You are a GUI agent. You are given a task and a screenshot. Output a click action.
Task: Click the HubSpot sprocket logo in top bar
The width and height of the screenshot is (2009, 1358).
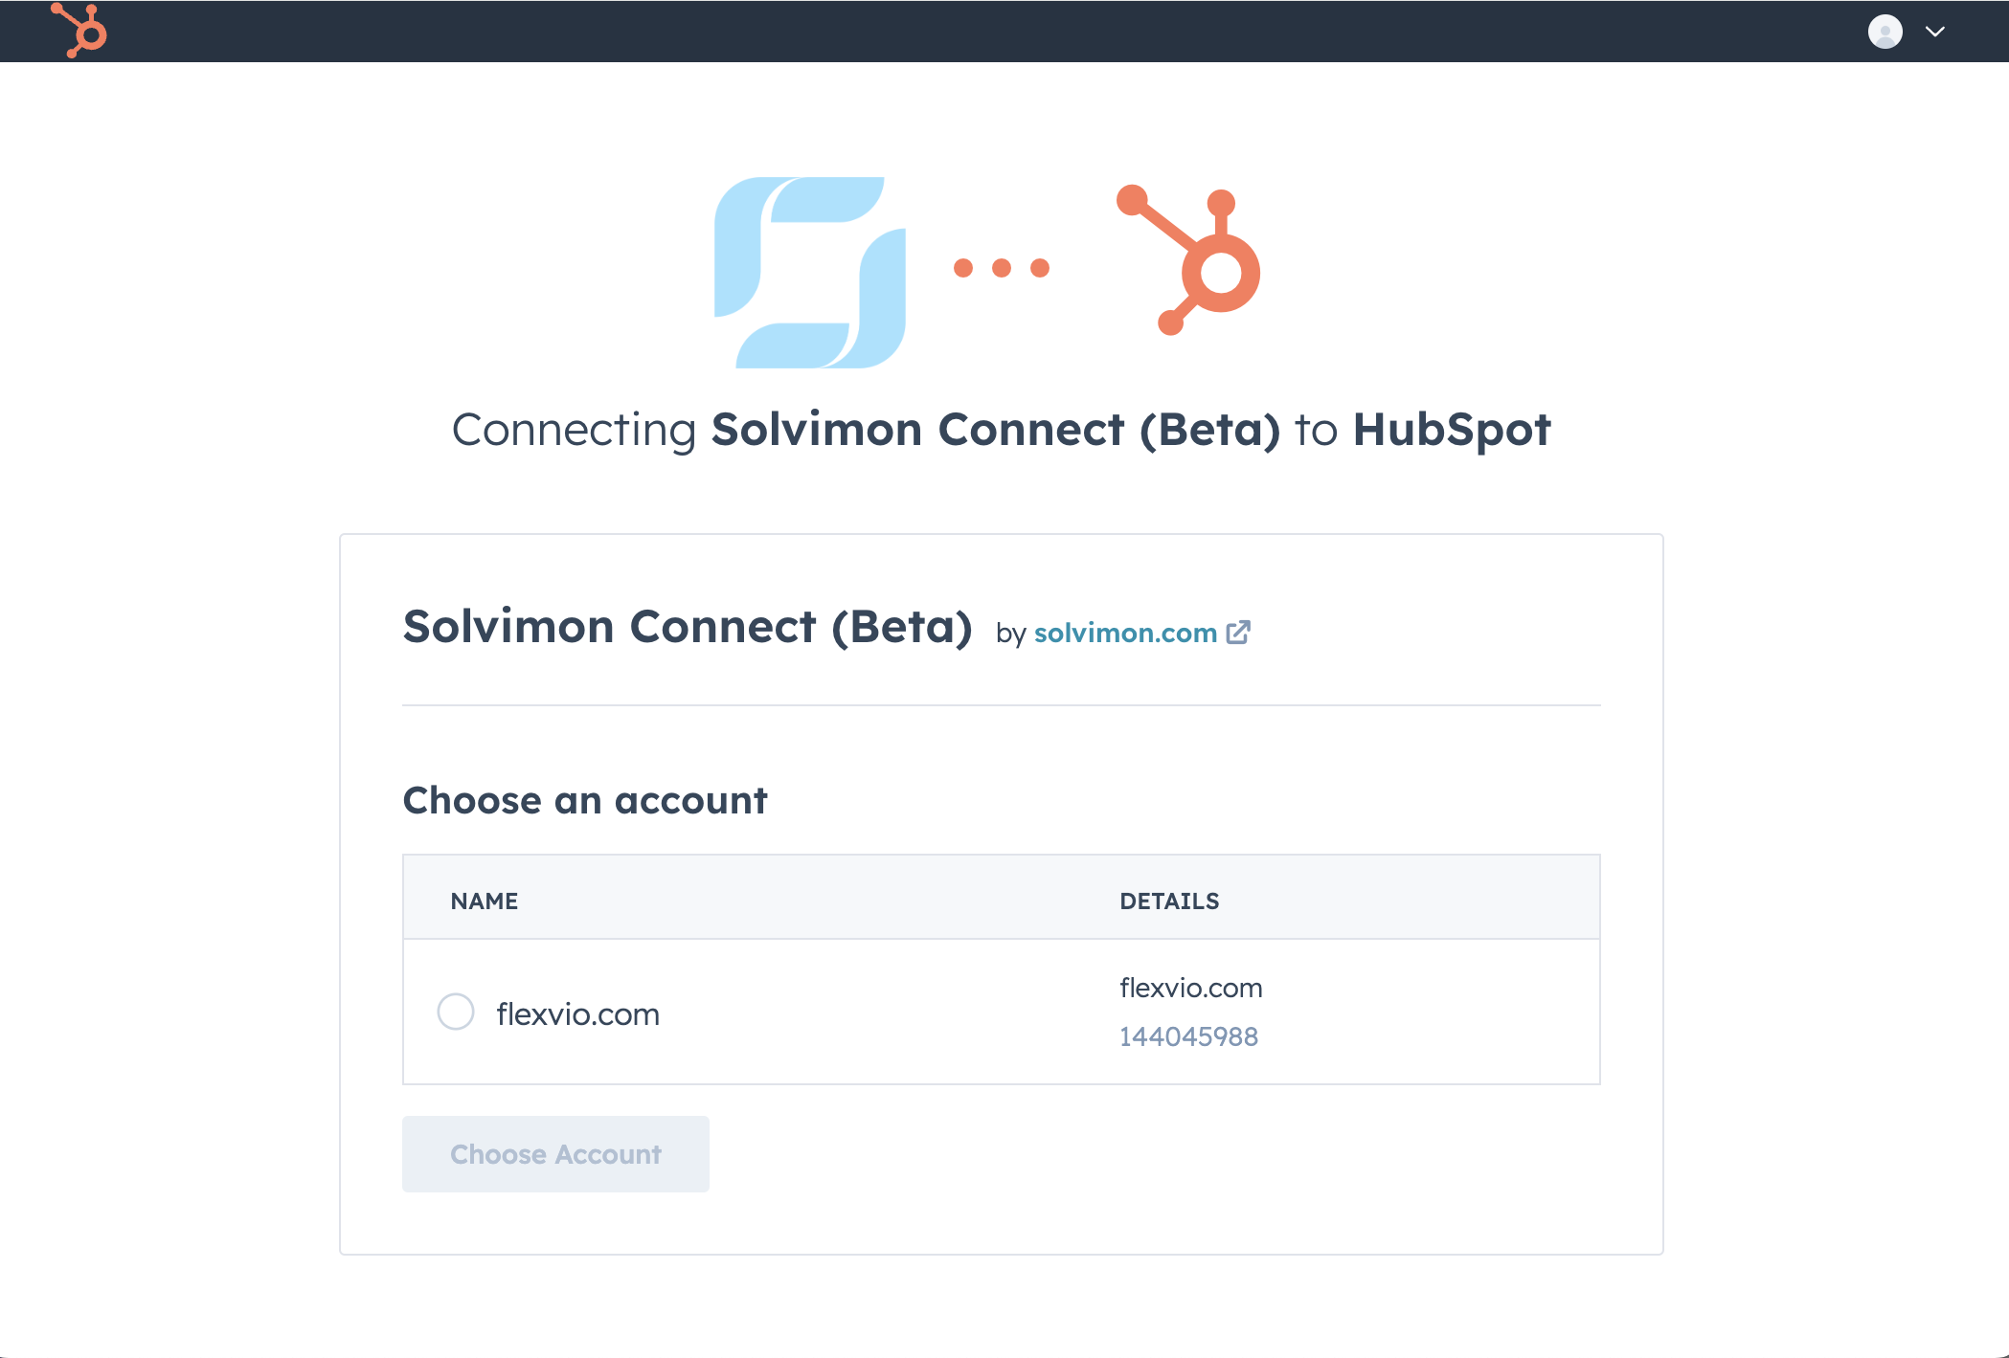80,31
